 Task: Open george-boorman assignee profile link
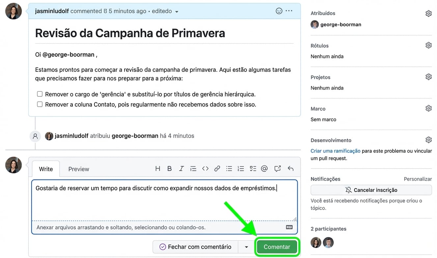click(x=341, y=24)
